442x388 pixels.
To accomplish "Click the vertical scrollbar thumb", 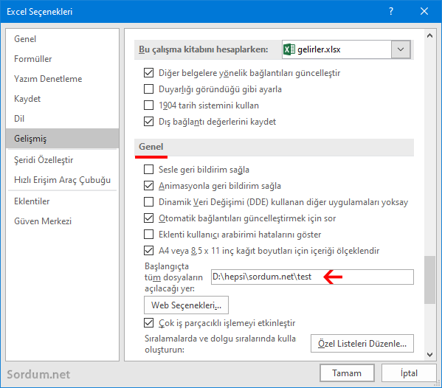I will pyautogui.click(x=429, y=280).
